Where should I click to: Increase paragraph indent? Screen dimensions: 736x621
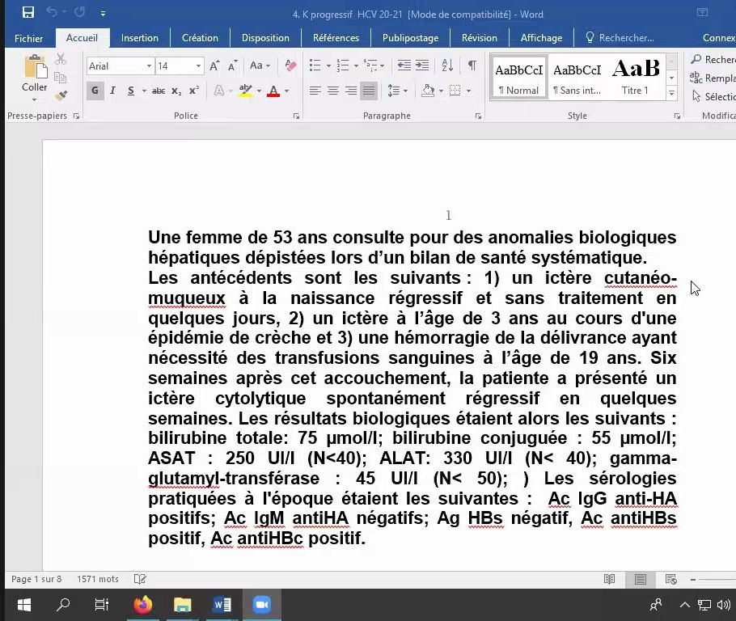pyautogui.click(x=422, y=65)
